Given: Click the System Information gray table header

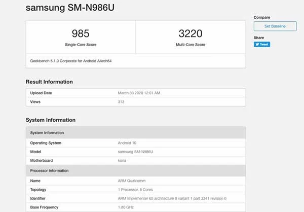Looking at the screenshot, I should (x=136, y=132).
